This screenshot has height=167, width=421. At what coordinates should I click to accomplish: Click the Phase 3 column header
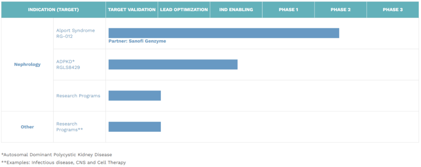pyautogui.click(x=393, y=10)
